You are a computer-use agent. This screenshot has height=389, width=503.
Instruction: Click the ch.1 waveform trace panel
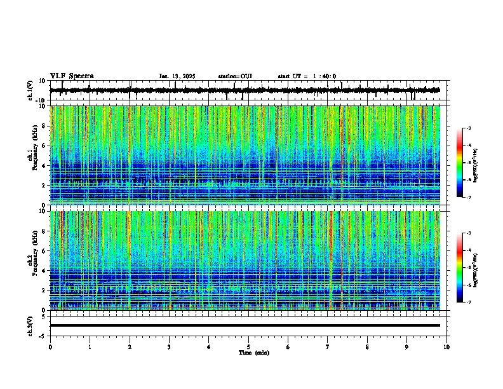pyautogui.click(x=248, y=90)
